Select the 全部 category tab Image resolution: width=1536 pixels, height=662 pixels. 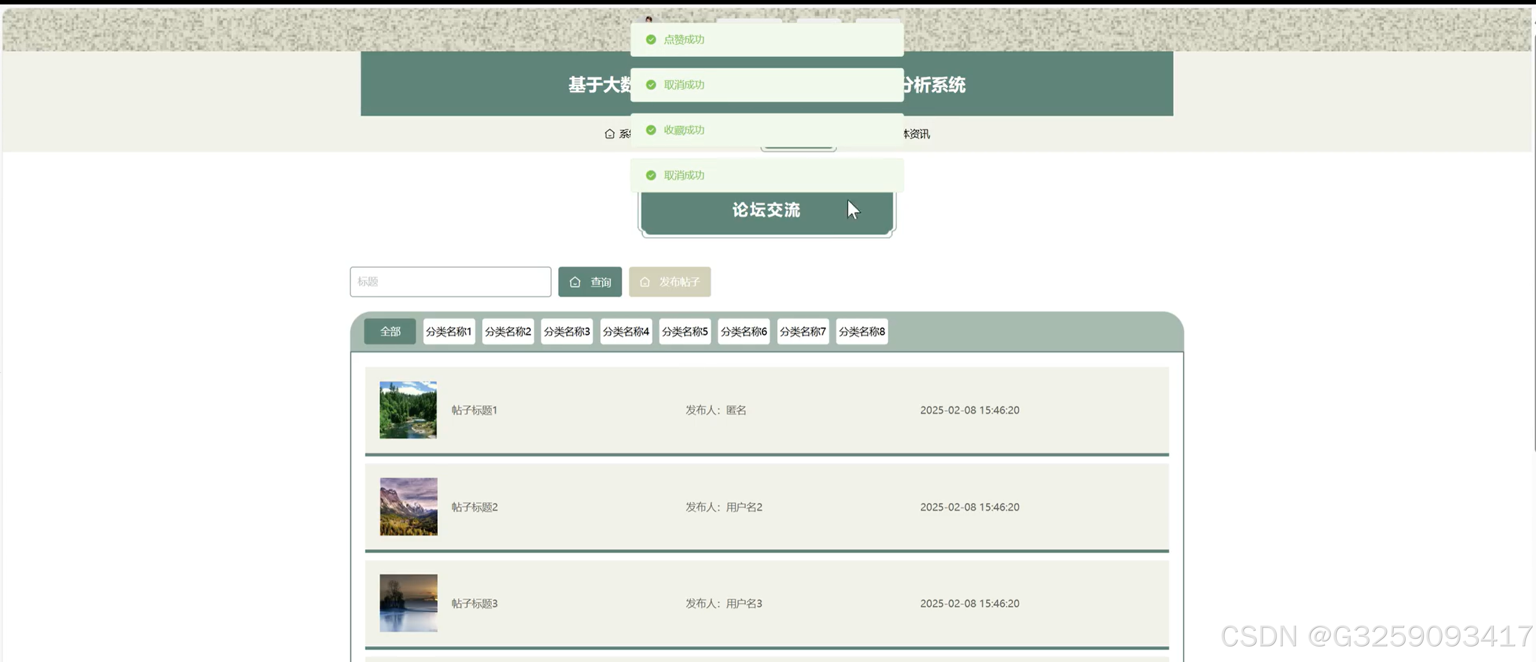pyautogui.click(x=390, y=331)
